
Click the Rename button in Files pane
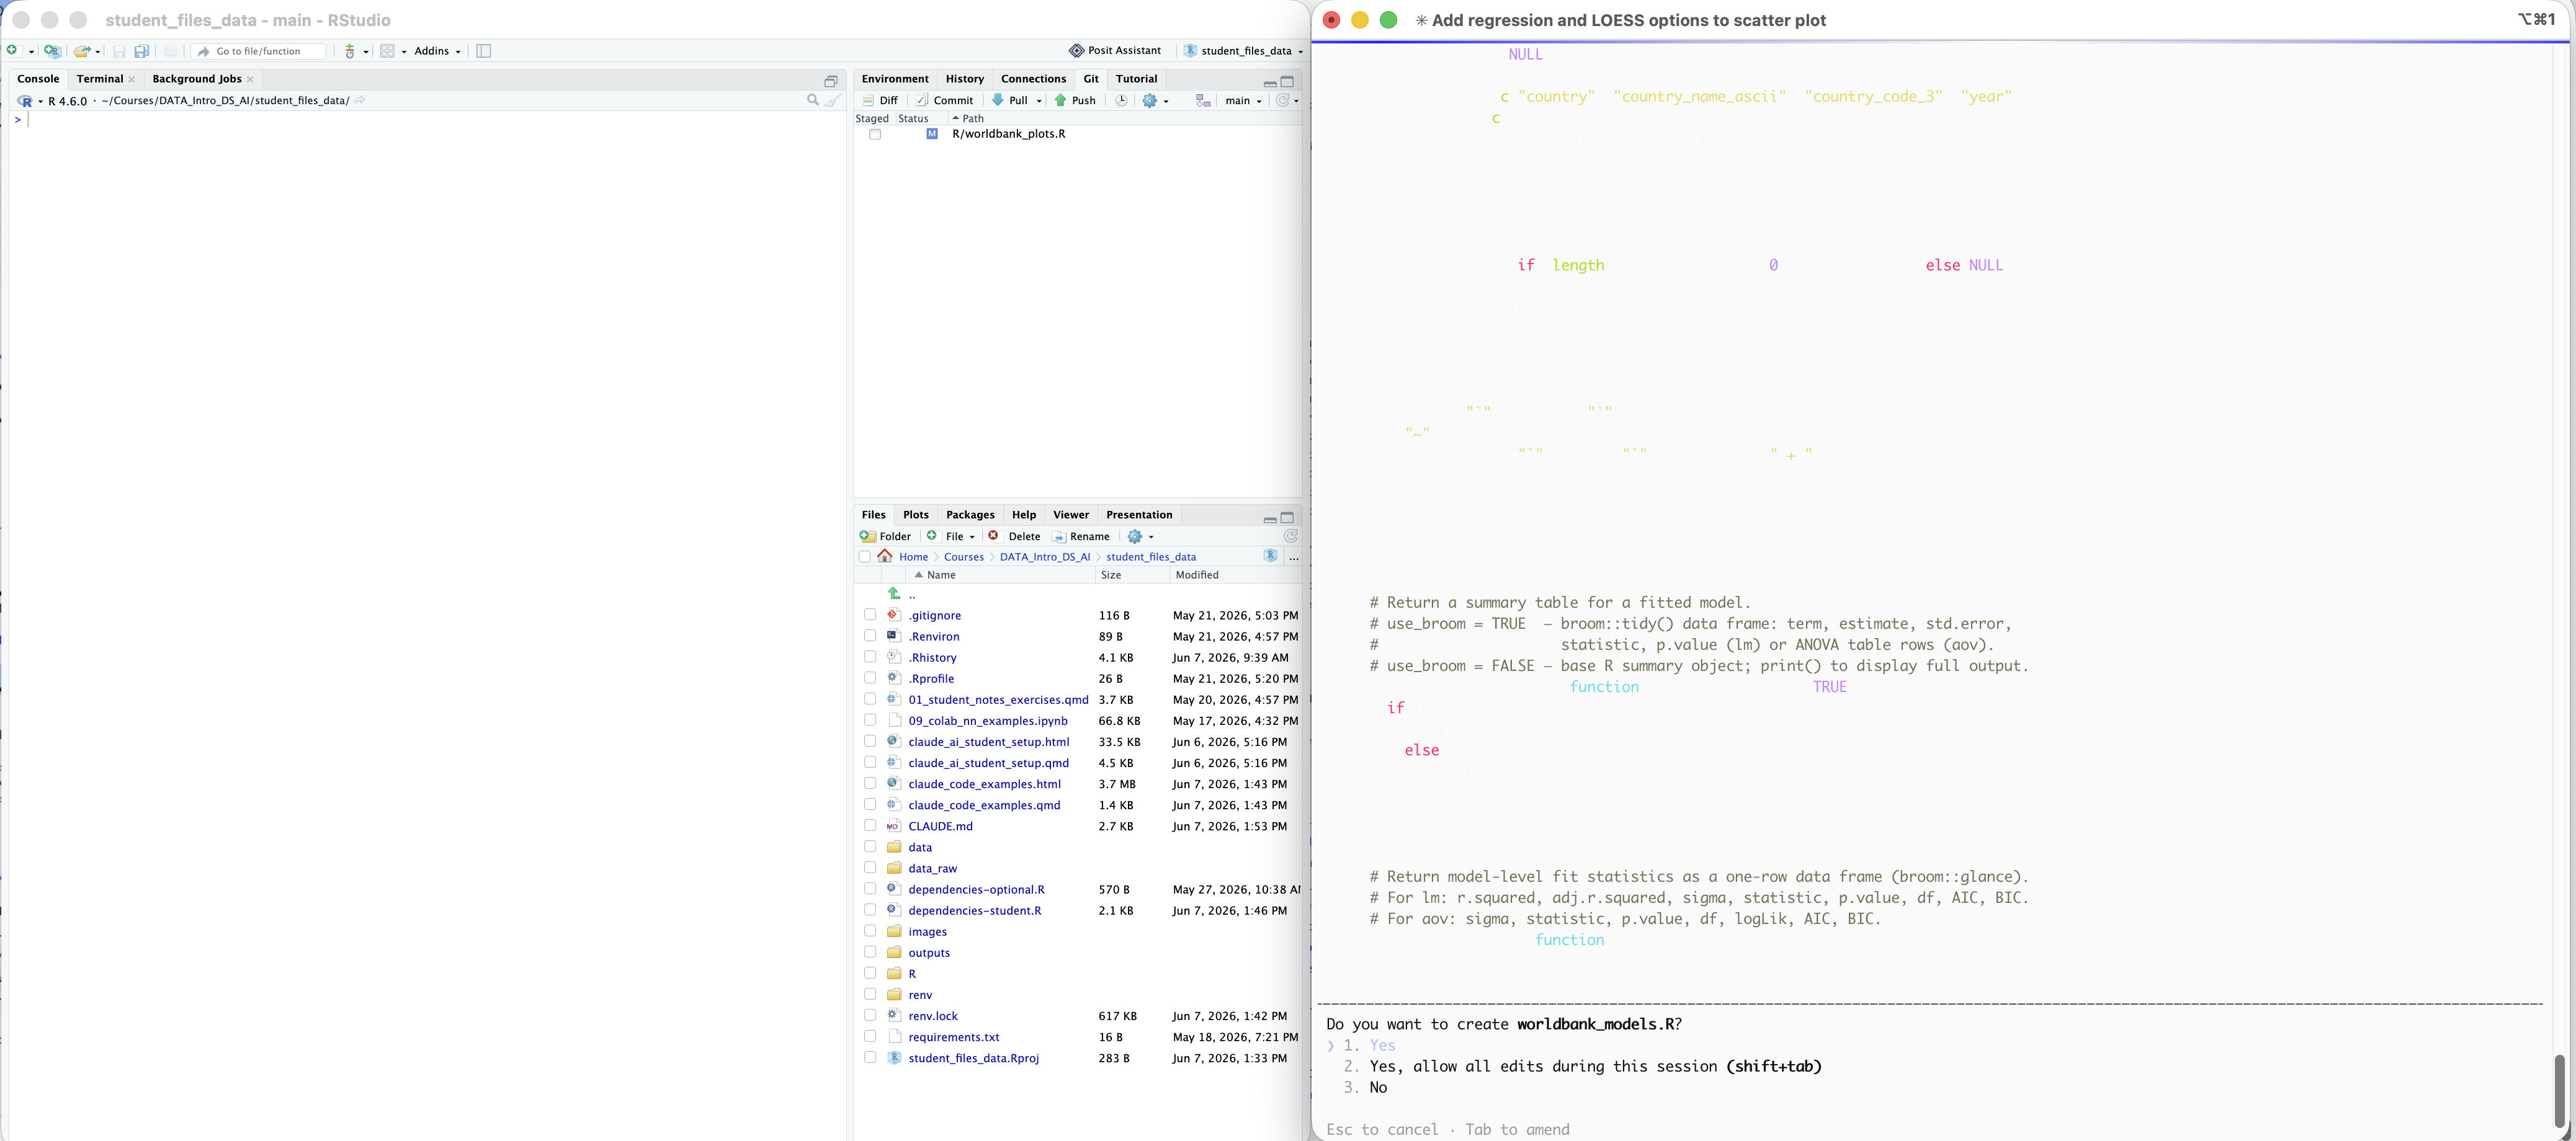point(1080,536)
